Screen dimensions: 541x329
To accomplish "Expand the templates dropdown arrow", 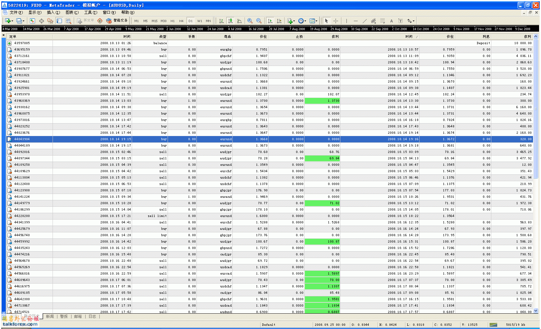I will tap(317, 21).
